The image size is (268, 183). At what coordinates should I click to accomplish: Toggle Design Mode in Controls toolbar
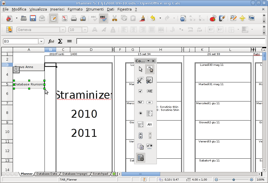[150, 69]
